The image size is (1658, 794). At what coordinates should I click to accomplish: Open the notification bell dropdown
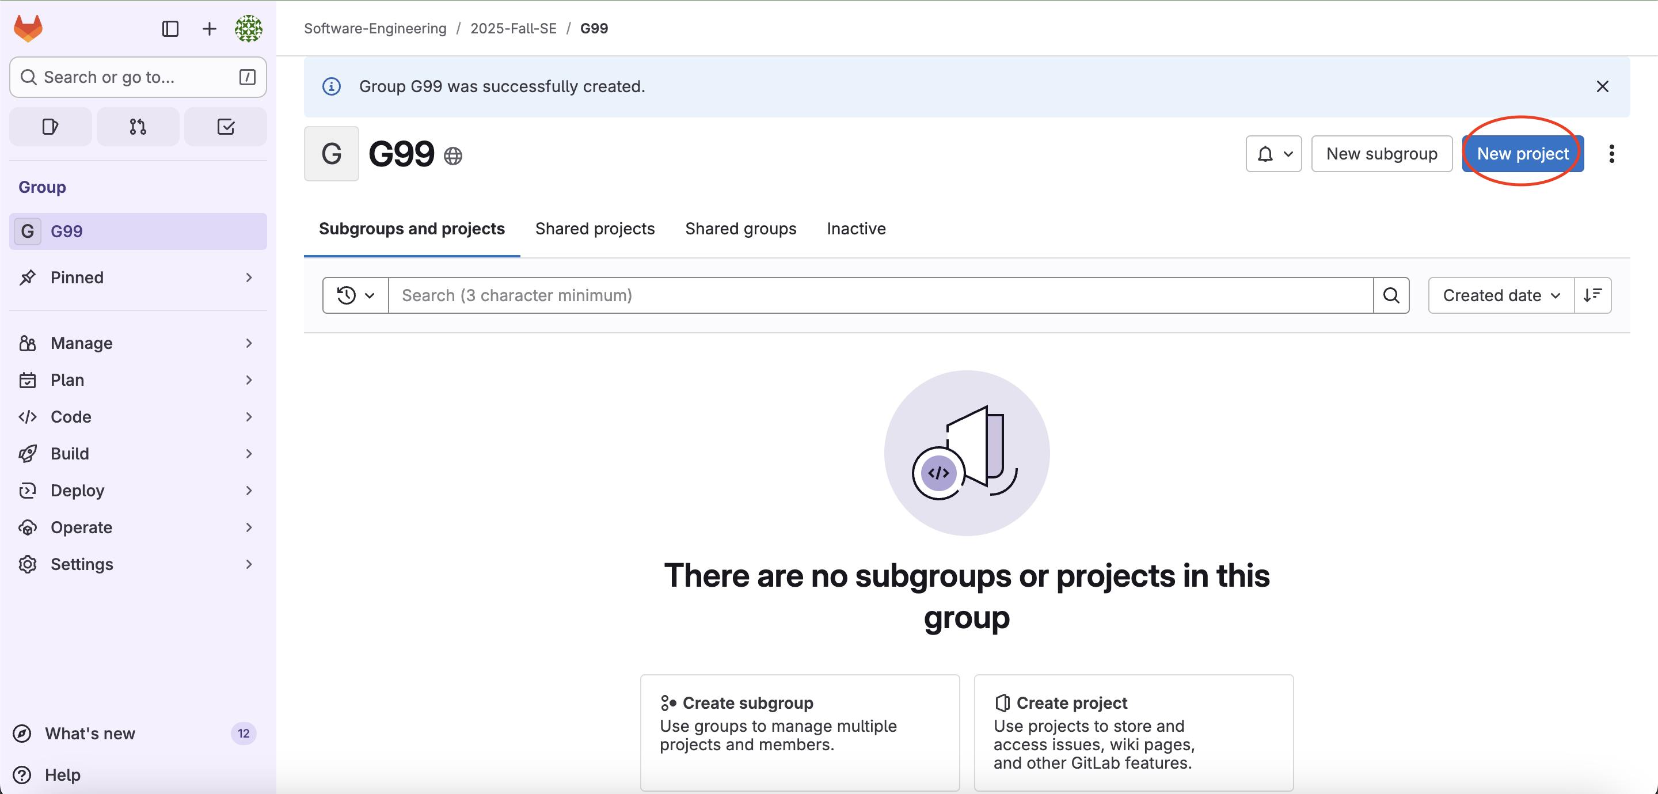pos(1273,154)
